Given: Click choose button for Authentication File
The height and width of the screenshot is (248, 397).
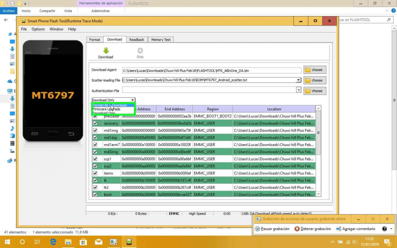Looking at the screenshot, I should [315, 91].
